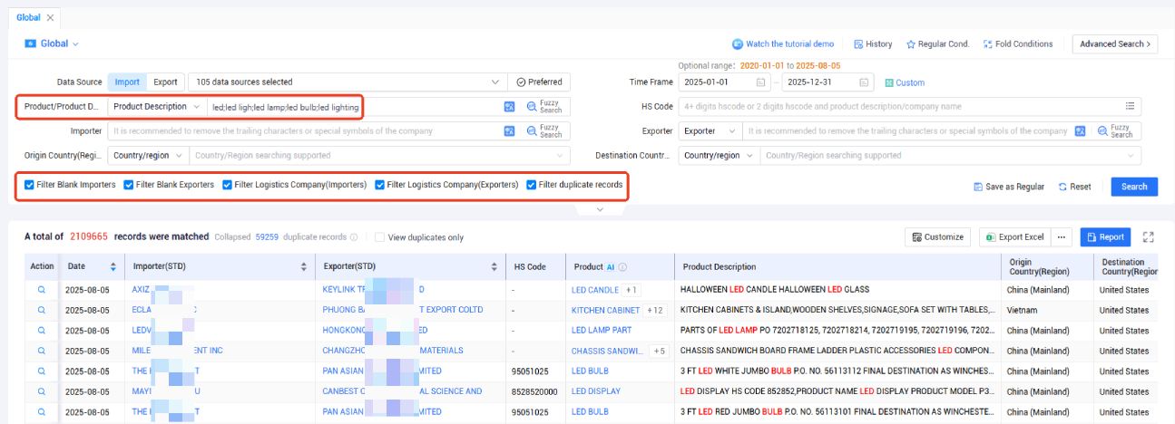1175x424 pixels.
Task: Click the fullscreen expand icon above table
Action: coord(1148,237)
